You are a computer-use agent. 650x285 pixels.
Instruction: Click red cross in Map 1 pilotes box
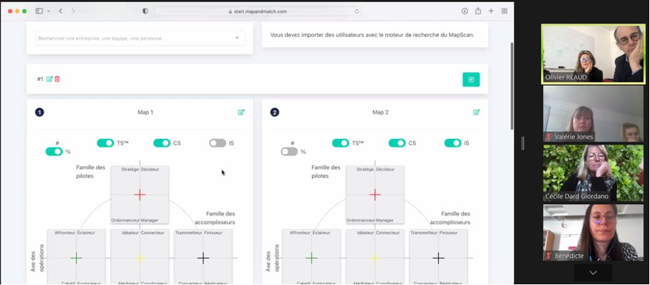click(140, 195)
